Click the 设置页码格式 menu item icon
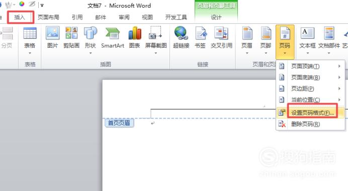Viewport: 348px width, 191px height. coord(282,113)
